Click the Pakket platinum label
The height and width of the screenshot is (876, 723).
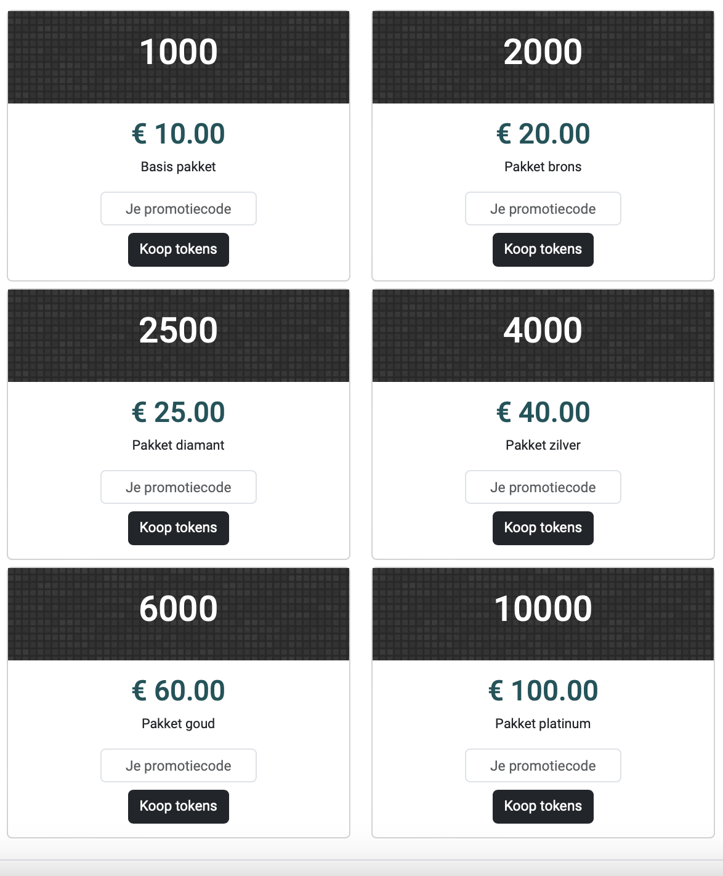[543, 724]
